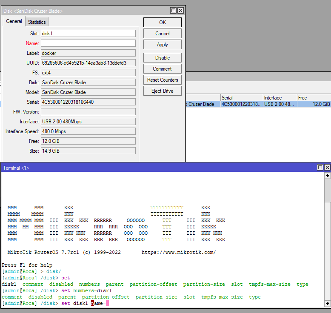Click the empty Name input field

pyautogui.click(x=88, y=43)
